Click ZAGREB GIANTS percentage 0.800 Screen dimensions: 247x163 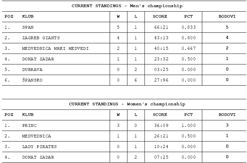[188, 38]
